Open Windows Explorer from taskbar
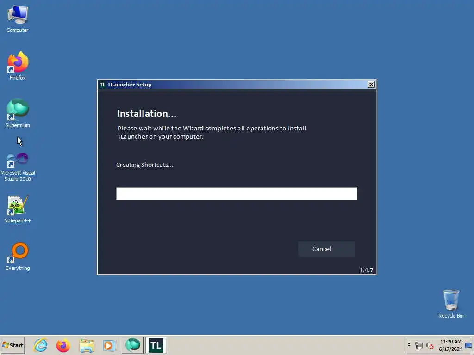The height and width of the screenshot is (355, 474). 87,345
